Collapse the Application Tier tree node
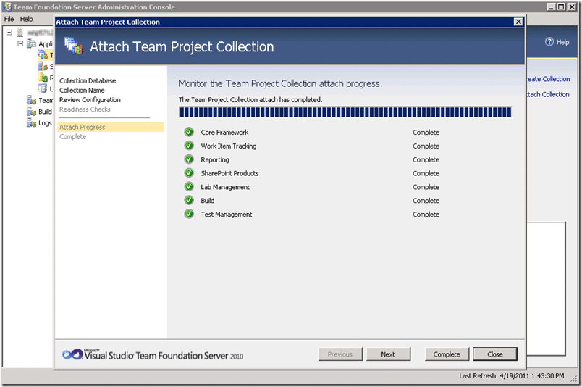 tap(20, 44)
